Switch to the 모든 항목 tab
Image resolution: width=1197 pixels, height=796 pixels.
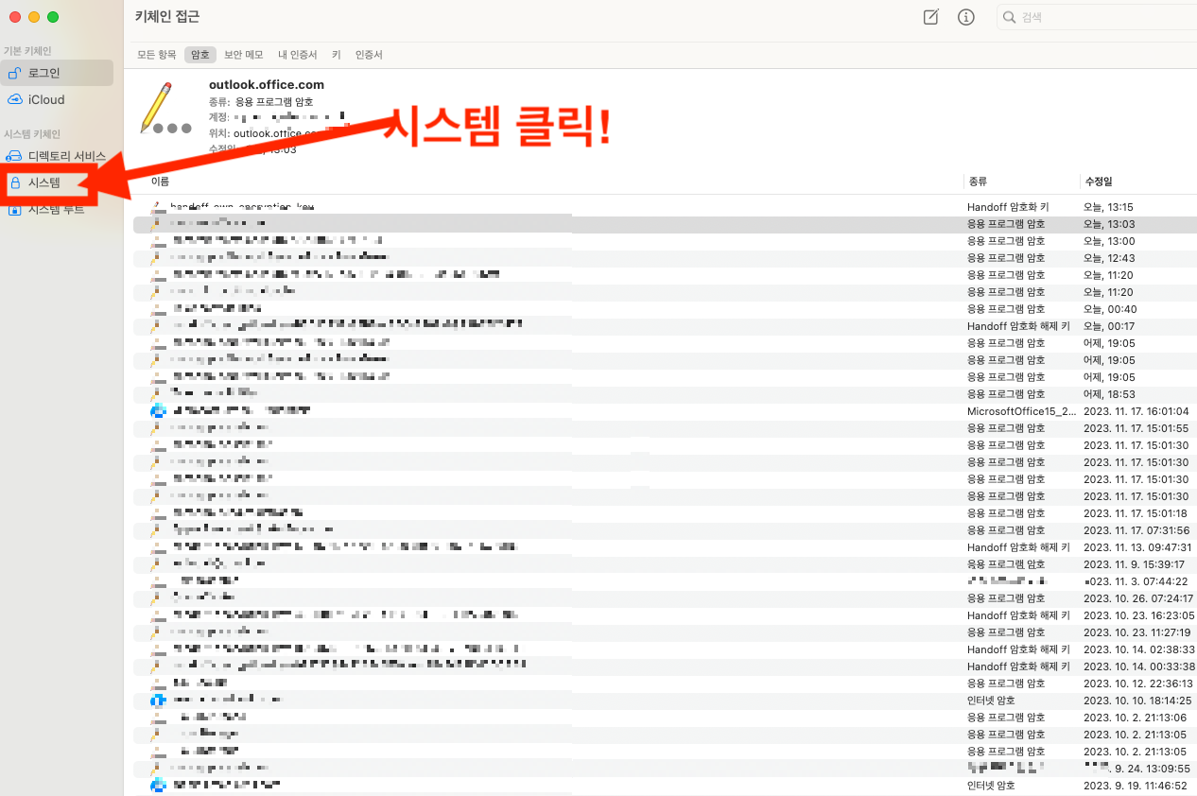point(155,54)
